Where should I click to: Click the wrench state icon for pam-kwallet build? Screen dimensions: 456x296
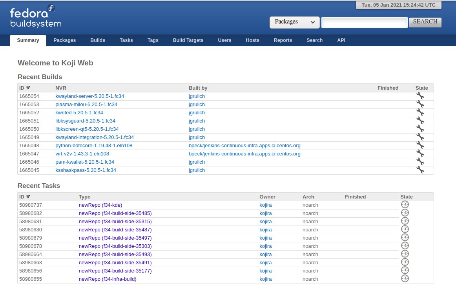point(420,161)
